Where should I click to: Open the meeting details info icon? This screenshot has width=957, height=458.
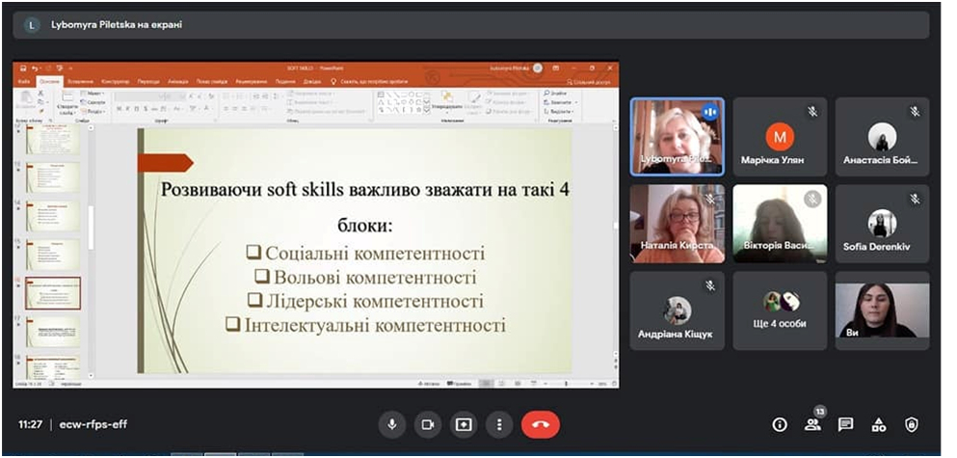780,424
